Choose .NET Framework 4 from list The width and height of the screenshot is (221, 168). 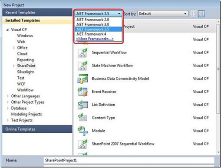click(x=98, y=34)
